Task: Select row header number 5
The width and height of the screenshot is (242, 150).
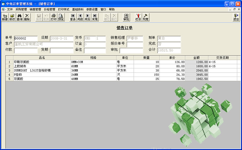Action: (10, 79)
